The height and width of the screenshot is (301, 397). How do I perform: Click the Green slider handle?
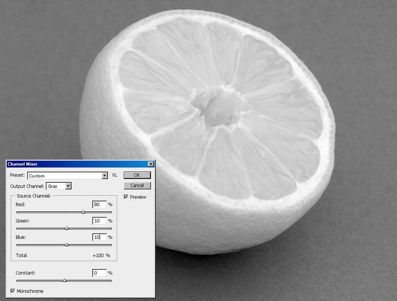click(x=67, y=228)
